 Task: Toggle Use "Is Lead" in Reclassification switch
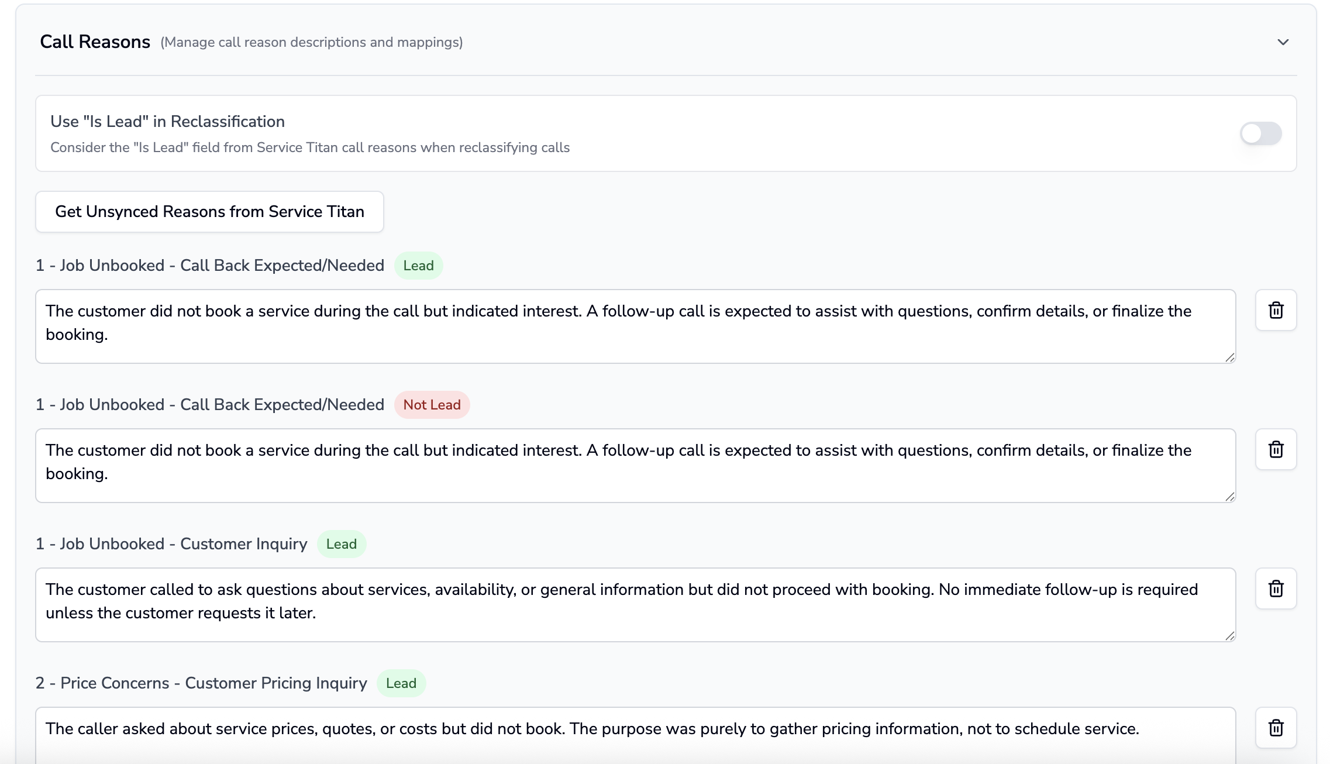1260,133
